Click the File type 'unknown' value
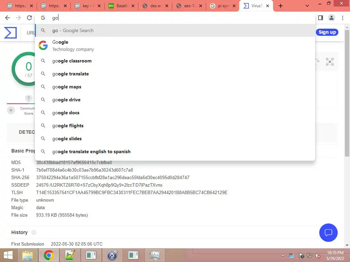Viewport: 350px width, 262px height. pos(45,200)
